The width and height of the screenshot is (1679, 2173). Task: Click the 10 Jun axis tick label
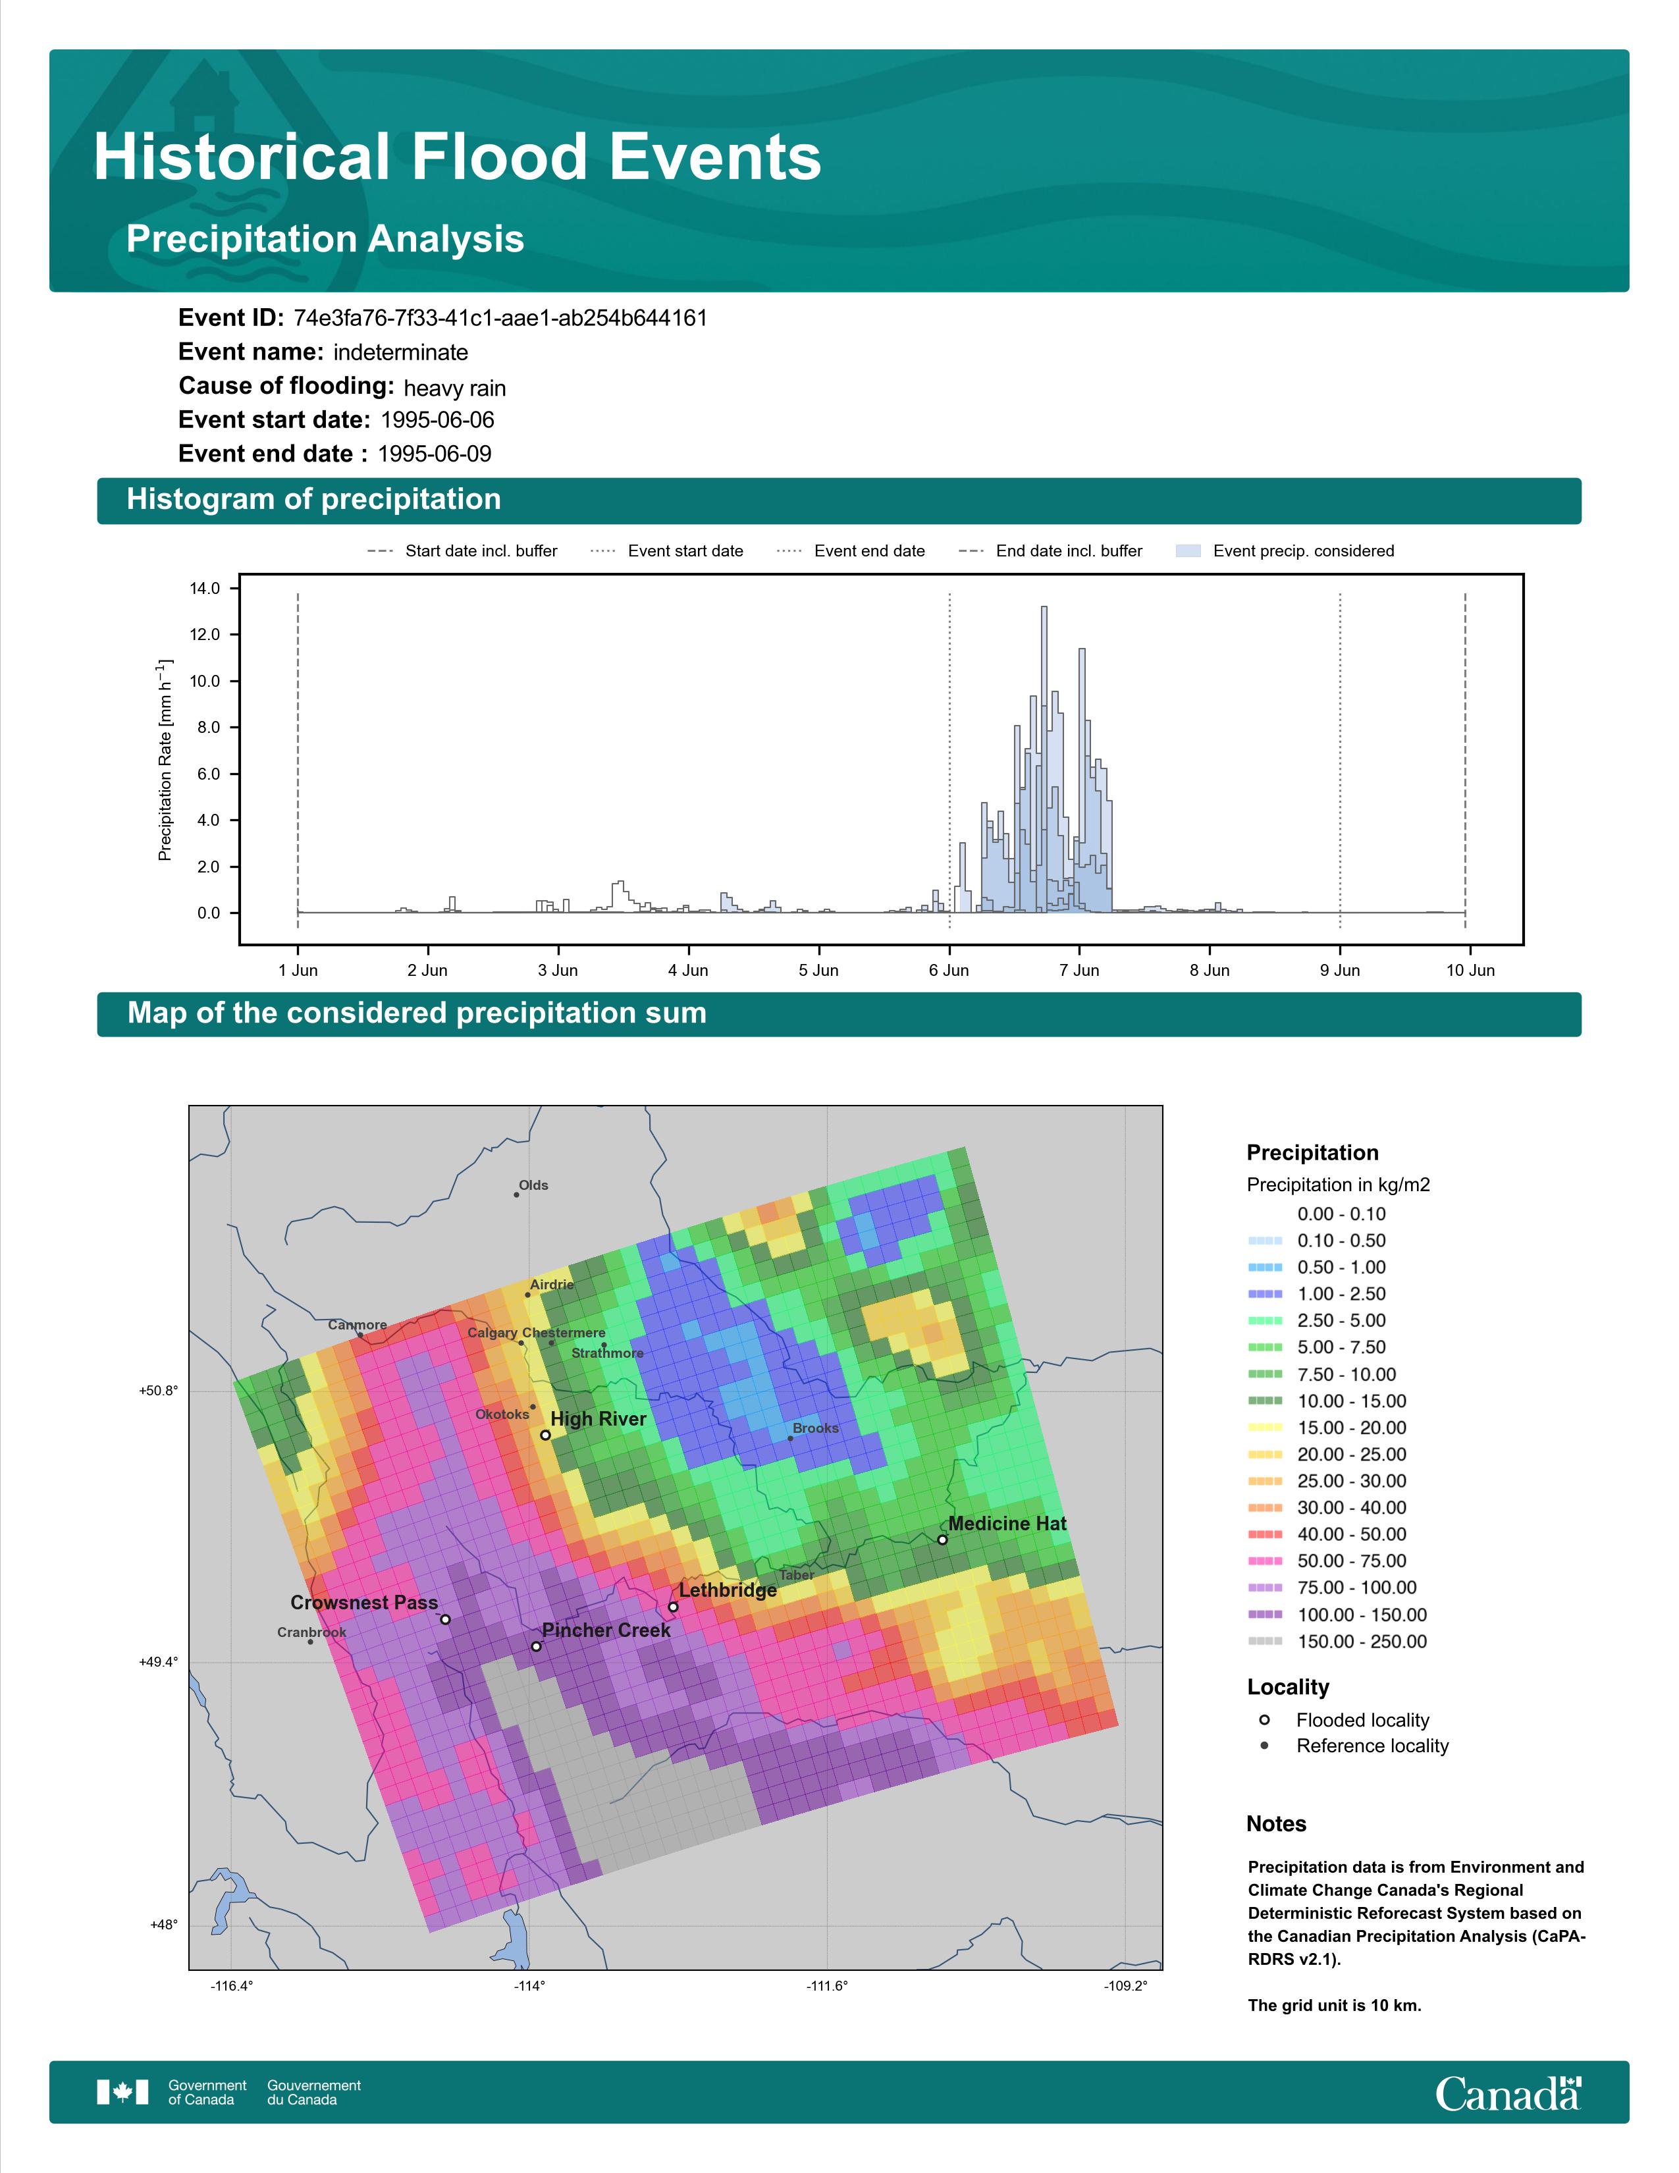(1470, 970)
